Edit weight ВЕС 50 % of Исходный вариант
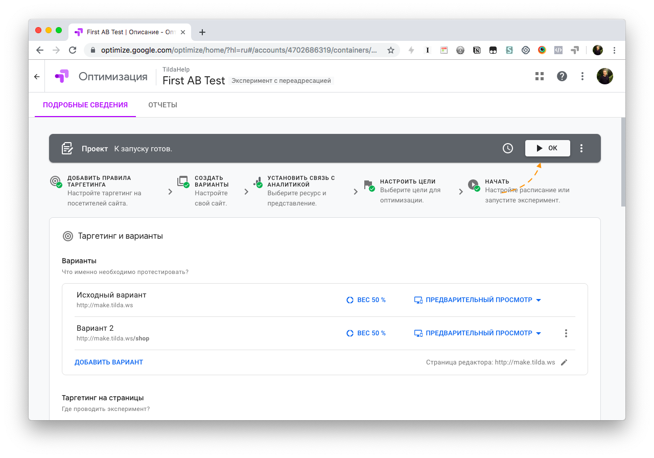 tap(366, 300)
